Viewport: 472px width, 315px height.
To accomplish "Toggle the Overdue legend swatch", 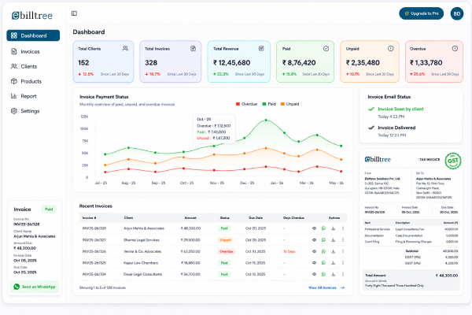I will click(238, 104).
